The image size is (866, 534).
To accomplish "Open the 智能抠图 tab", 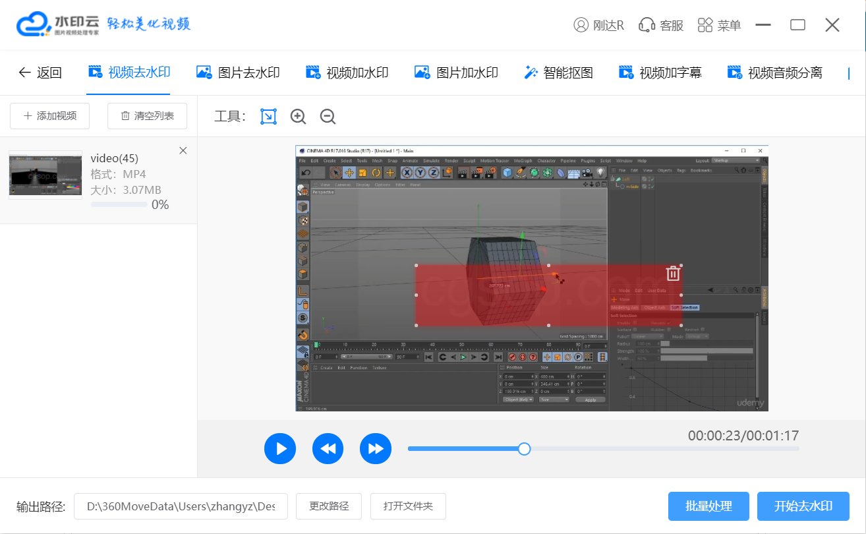I will coord(558,73).
